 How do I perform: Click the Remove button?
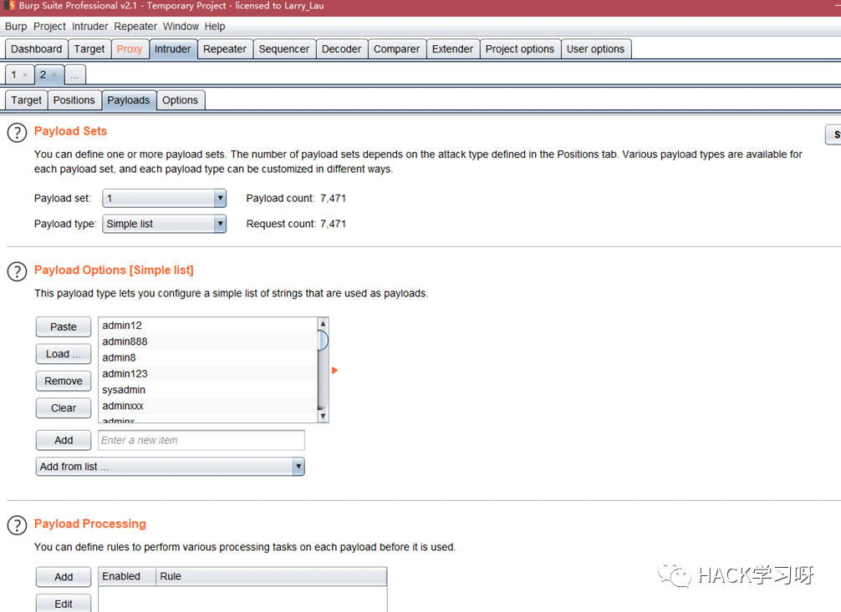click(64, 381)
